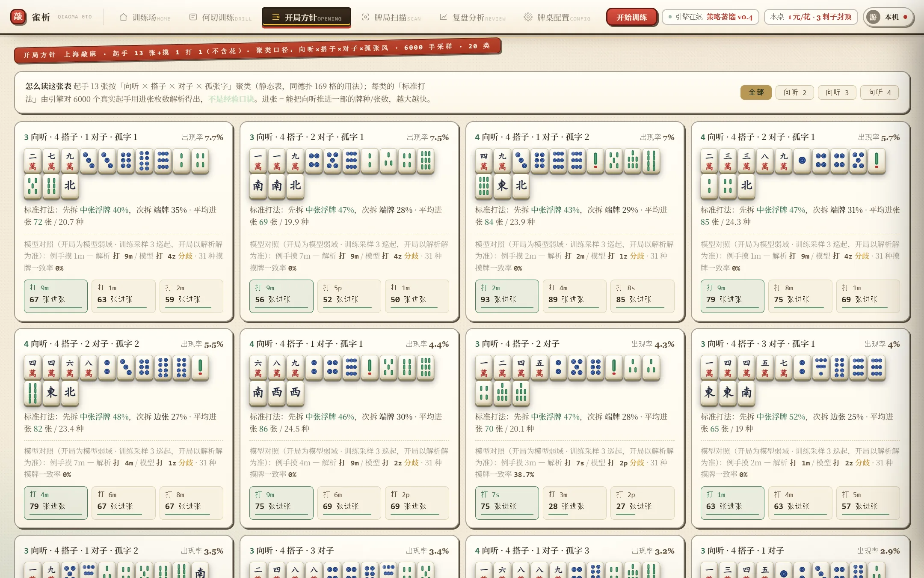Viewport: 924px width, 578px height.
Task: Open the 牌桌配置 config tab
Action: (x=557, y=18)
